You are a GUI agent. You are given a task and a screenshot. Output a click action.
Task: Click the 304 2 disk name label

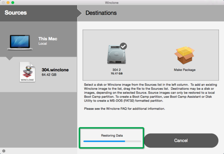pyautogui.click(x=117, y=70)
